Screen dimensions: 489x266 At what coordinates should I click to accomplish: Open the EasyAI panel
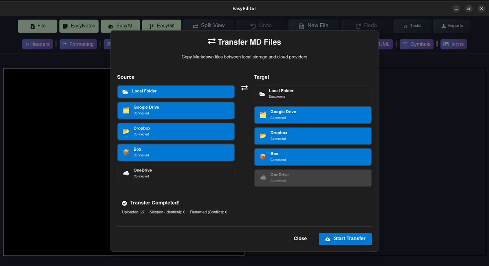(x=120, y=26)
